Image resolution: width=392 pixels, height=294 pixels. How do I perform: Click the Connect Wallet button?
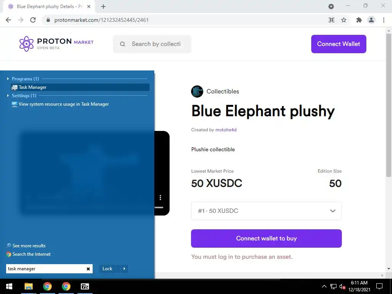[x=338, y=44]
